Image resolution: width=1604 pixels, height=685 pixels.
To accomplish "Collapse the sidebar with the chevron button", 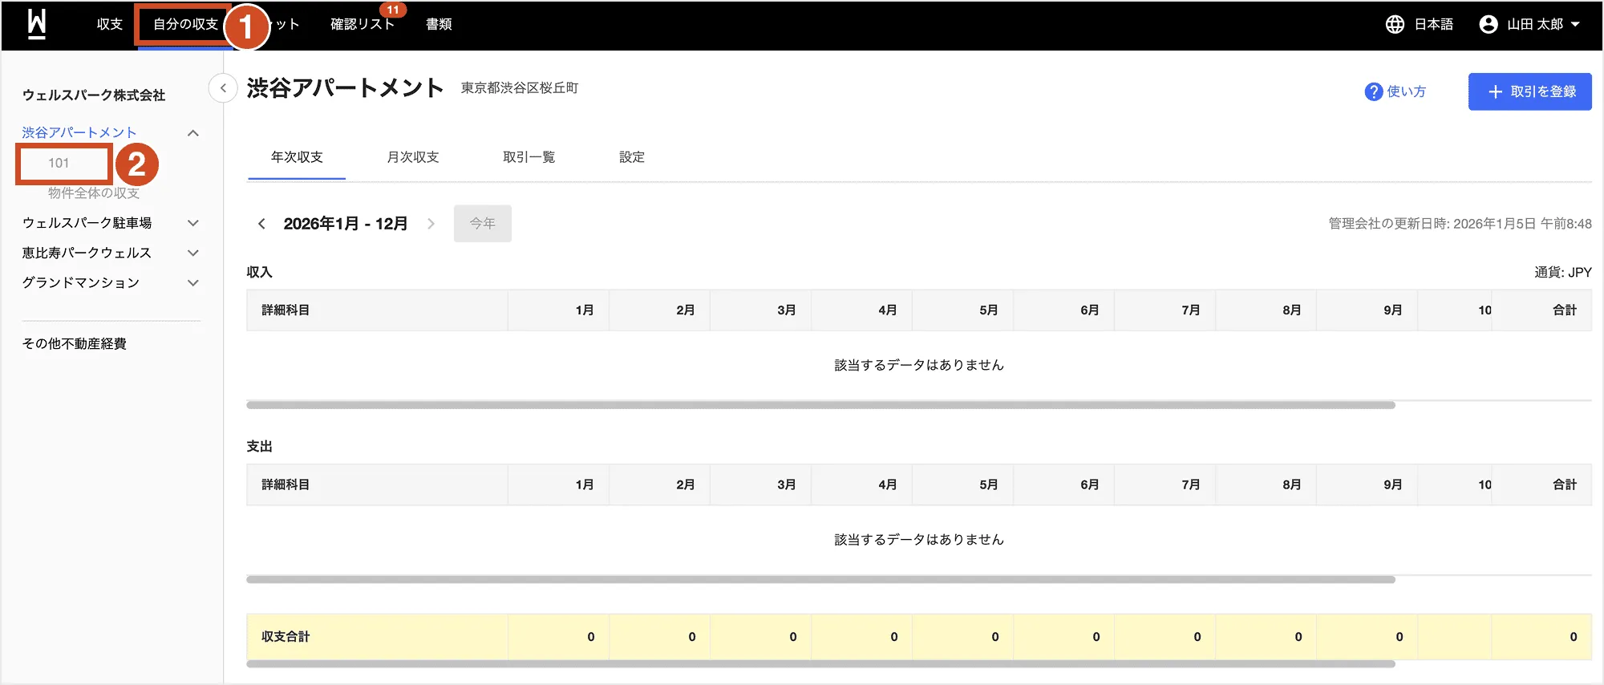I will [223, 88].
